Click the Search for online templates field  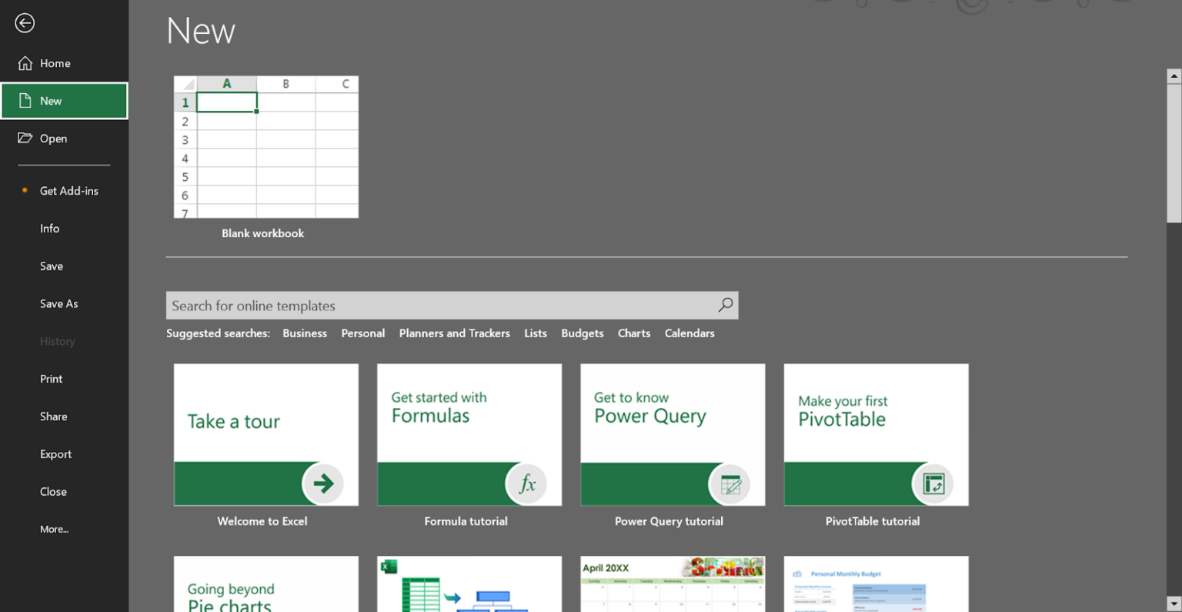452,306
